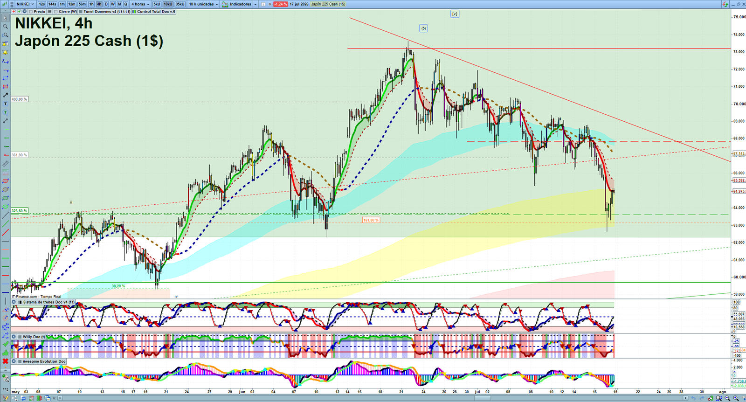Switch to 12s timeframe

(x=41, y=4)
